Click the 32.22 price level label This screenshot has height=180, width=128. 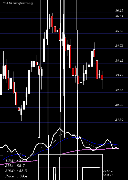(119, 105)
